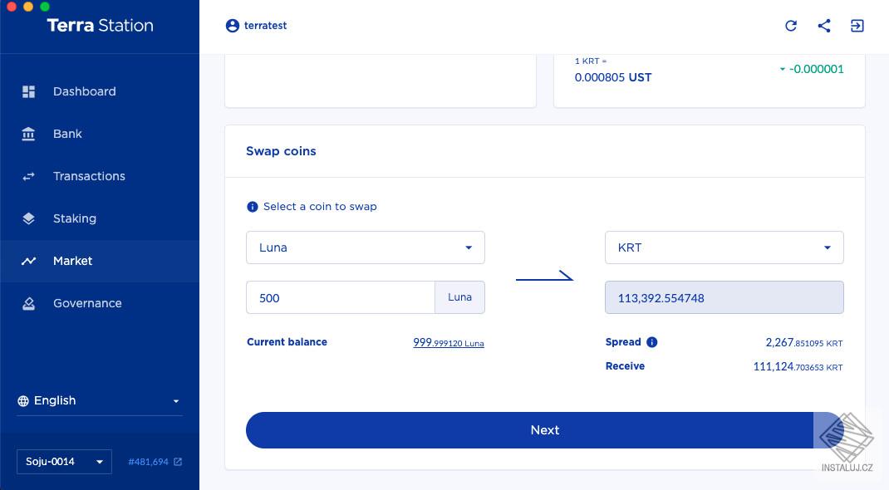This screenshot has width=889, height=490.
Task: Open block #481,694 external link
Action: tap(155, 462)
